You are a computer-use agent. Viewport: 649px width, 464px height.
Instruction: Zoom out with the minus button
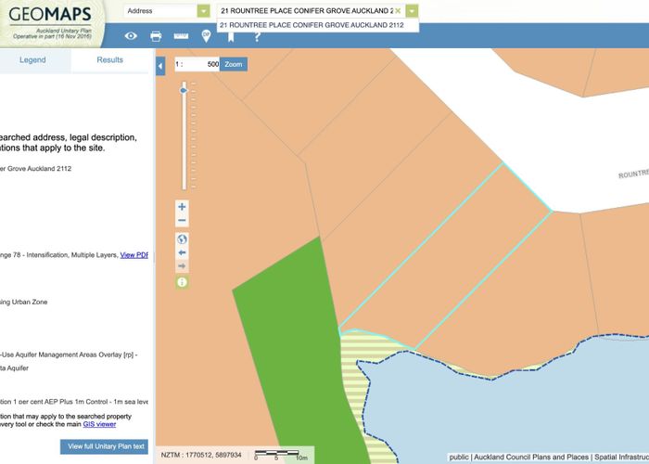point(182,221)
